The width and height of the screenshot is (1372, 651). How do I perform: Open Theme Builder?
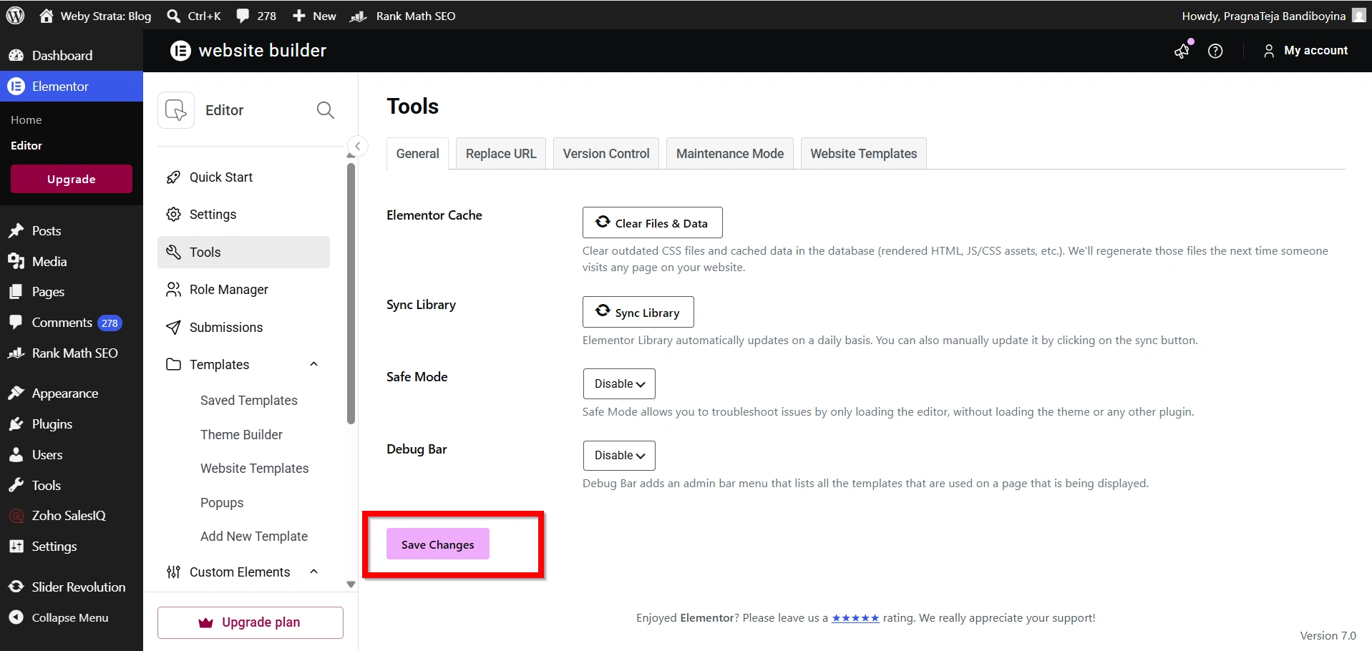[241, 434]
